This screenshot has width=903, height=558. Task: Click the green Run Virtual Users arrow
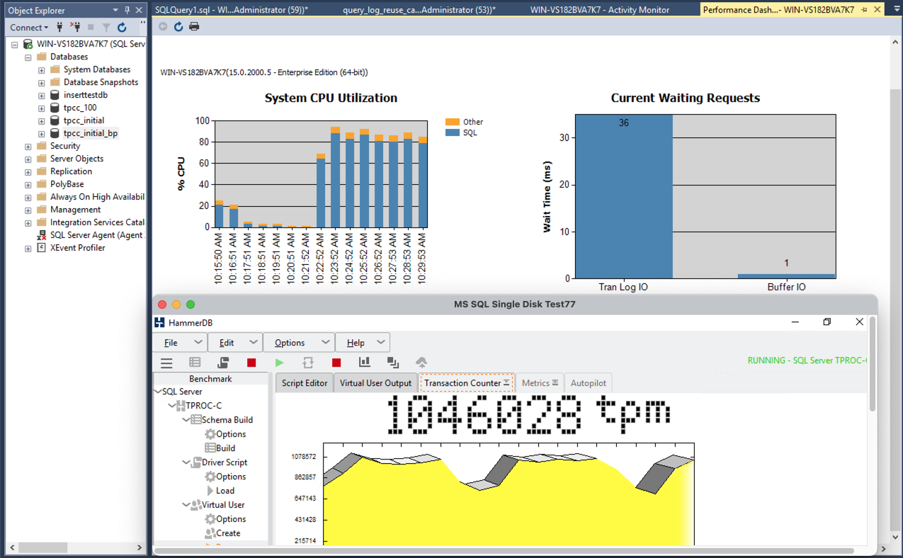coord(279,363)
